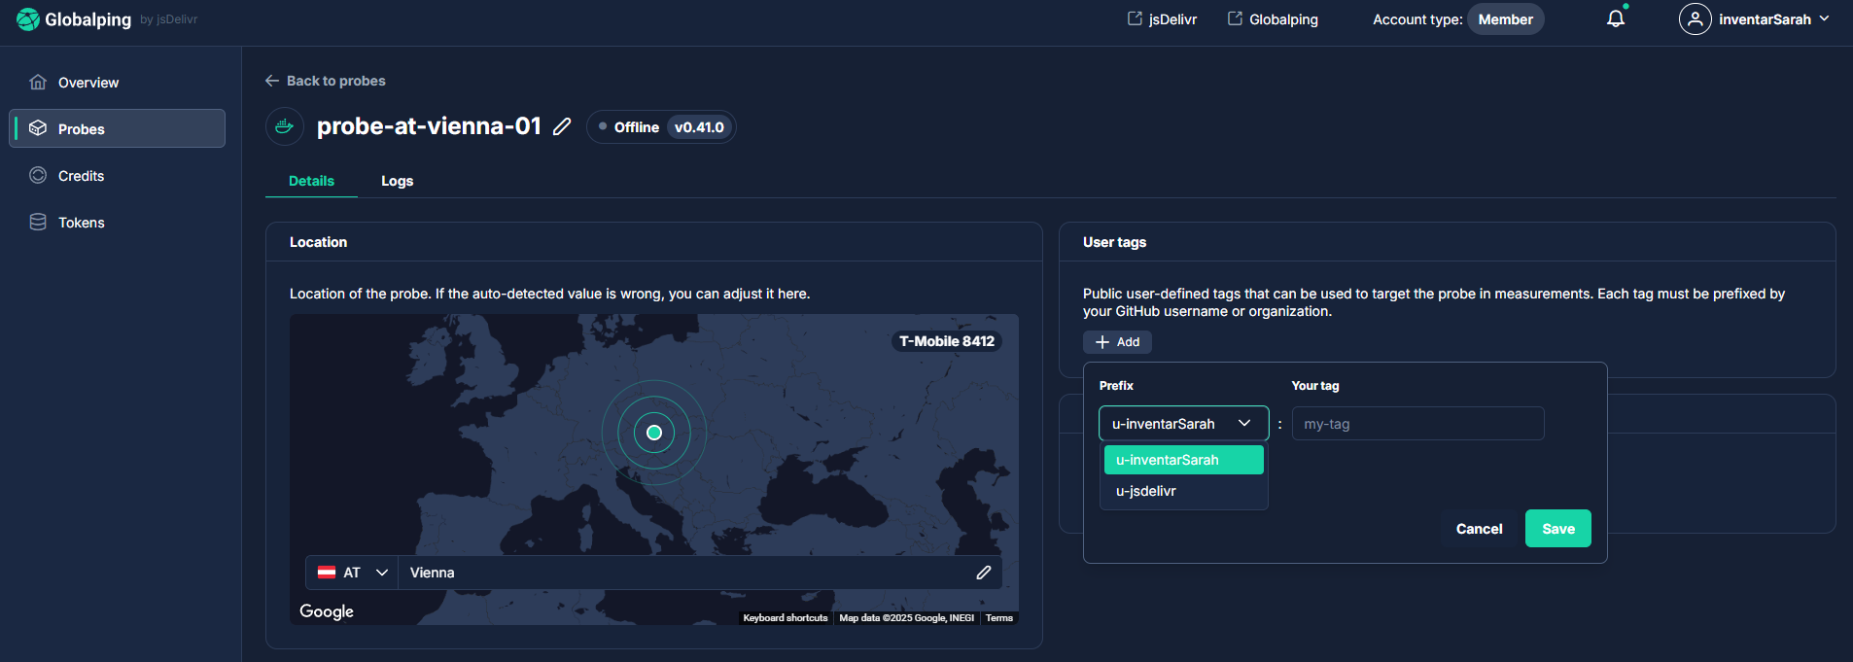Save the new user tag
The image size is (1853, 662).
point(1557,529)
